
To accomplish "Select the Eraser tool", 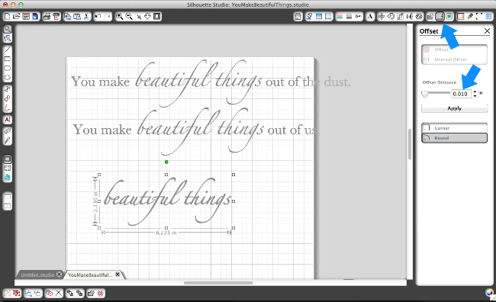I will (8, 130).
